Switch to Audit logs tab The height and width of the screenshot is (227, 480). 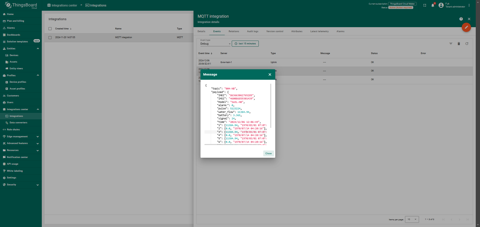[x=252, y=31]
